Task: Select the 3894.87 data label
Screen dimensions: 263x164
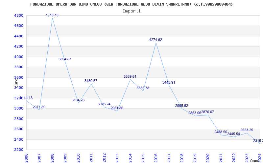Action: point(65,59)
